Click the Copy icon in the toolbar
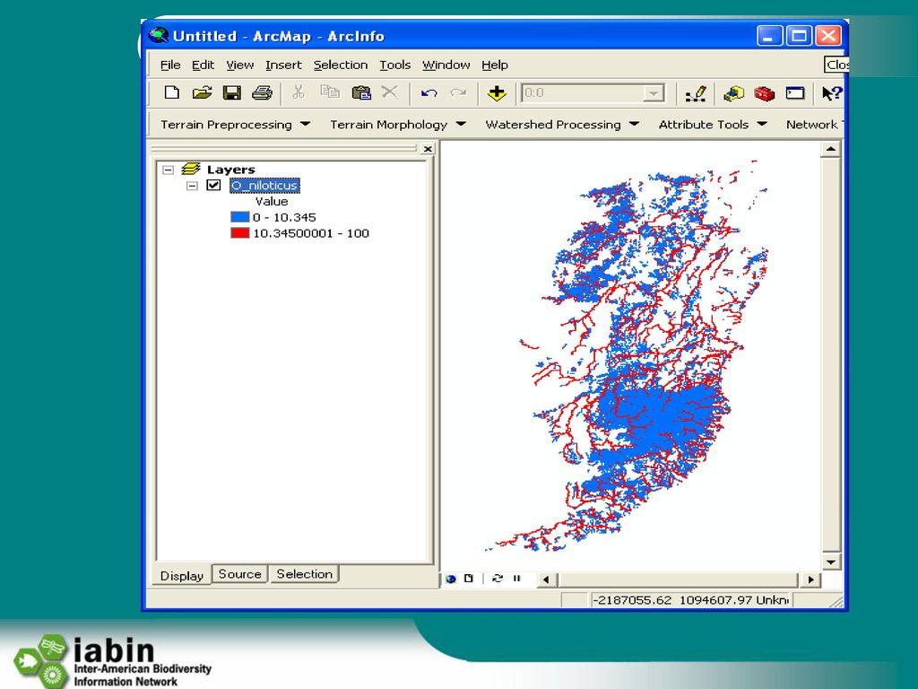 click(x=330, y=92)
